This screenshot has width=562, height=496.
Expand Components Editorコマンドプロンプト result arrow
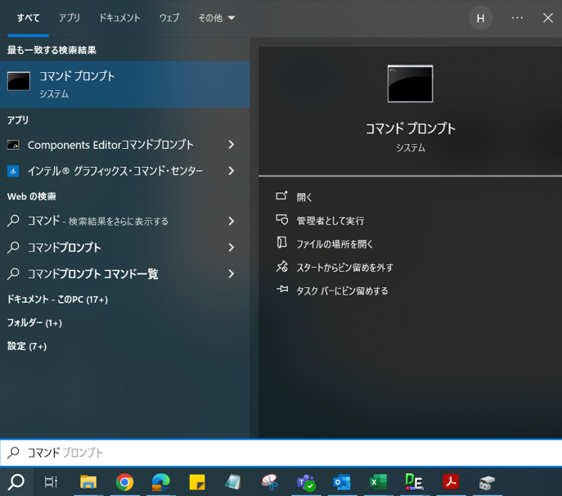pos(232,145)
